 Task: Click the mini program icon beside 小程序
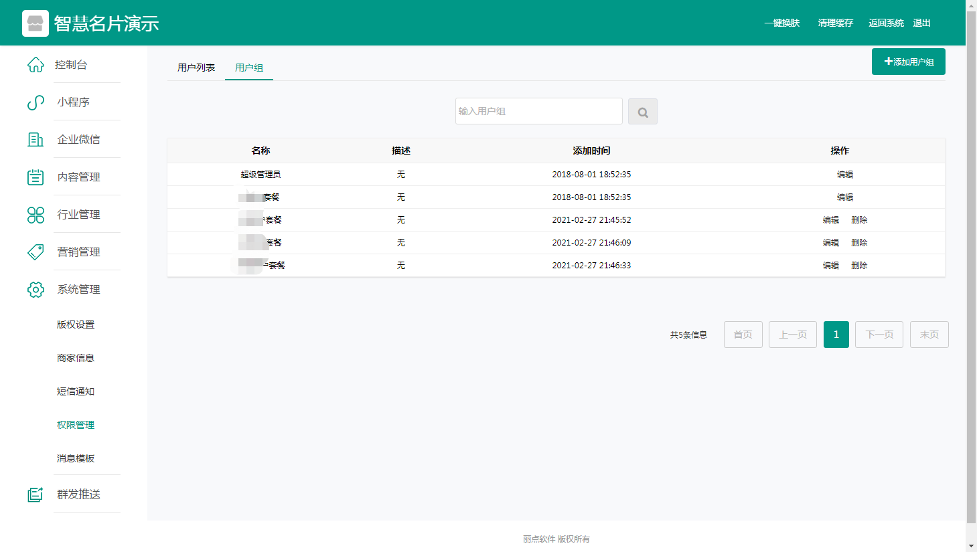[35, 102]
